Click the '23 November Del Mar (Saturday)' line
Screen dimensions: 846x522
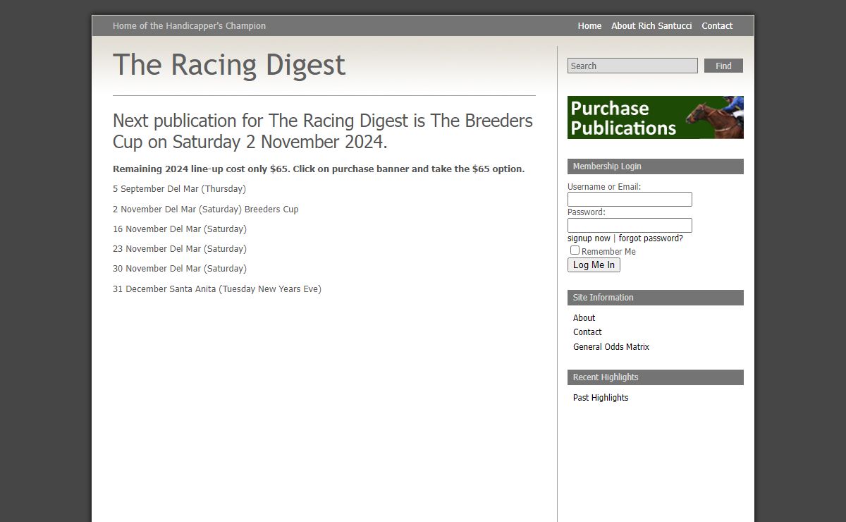(180, 249)
